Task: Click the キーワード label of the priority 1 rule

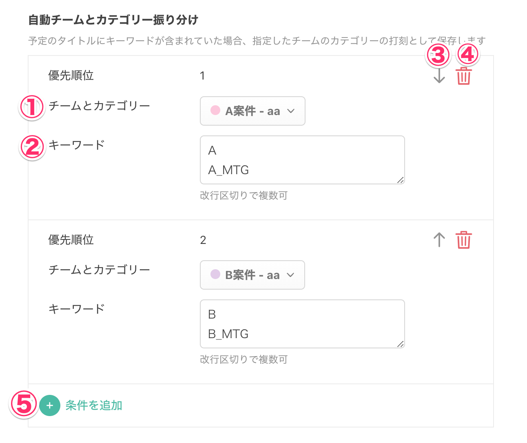Action: coord(76,145)
